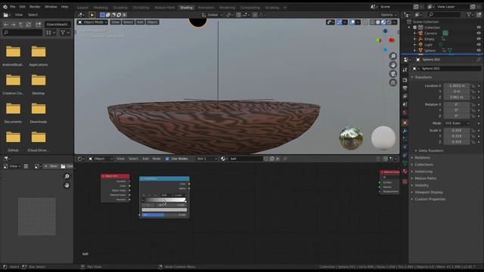Switch to solid viewport shading
This screenshot has height=272, width=484.
coord(378,22)
